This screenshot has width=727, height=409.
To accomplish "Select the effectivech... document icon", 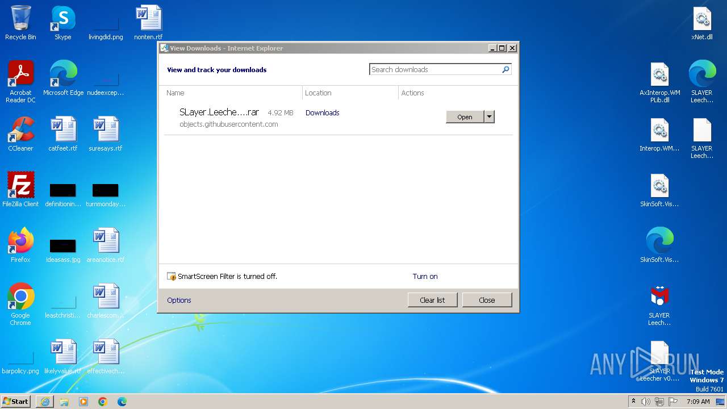I will pyautogui.click(x=106, y=357).
